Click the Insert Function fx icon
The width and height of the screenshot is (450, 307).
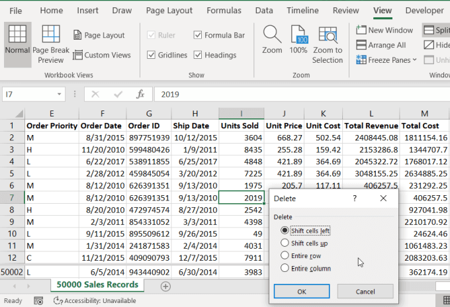[140, 94]
